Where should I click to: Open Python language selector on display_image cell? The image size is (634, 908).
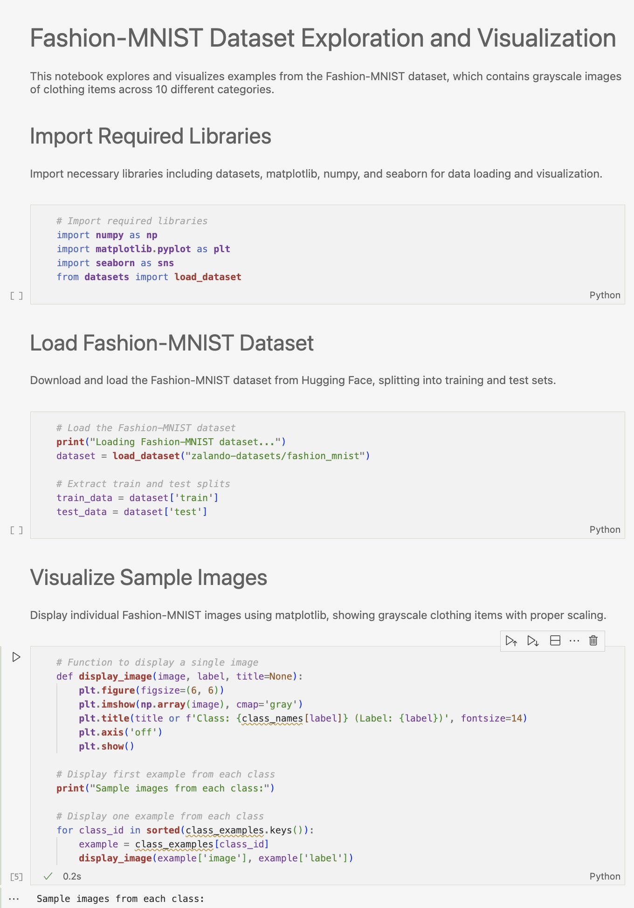pyautogui.click(x=605, y=876)
